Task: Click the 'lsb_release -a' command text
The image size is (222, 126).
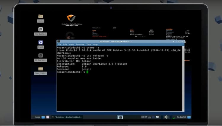Action: tap(97, 56)
